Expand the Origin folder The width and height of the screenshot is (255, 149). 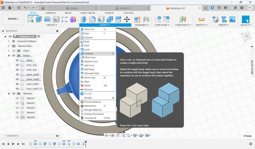pos(9,51)
